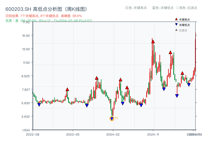Click the 过滤点 label in chart legend
Image resolution: width=217 pixels, height=162 pixels.
coord(183,30)
